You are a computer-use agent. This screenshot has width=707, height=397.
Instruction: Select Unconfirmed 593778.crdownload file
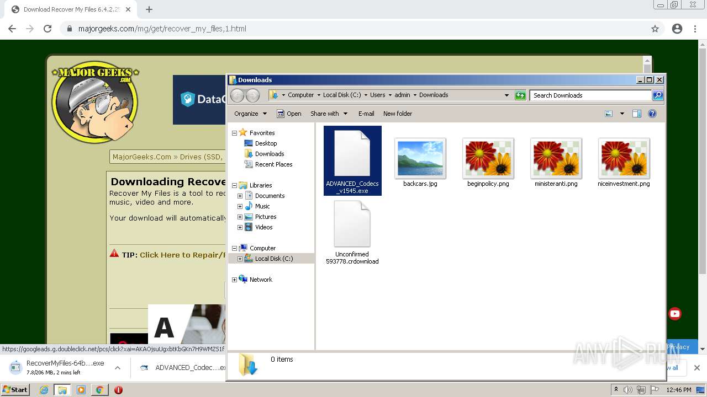pos(352,233)
